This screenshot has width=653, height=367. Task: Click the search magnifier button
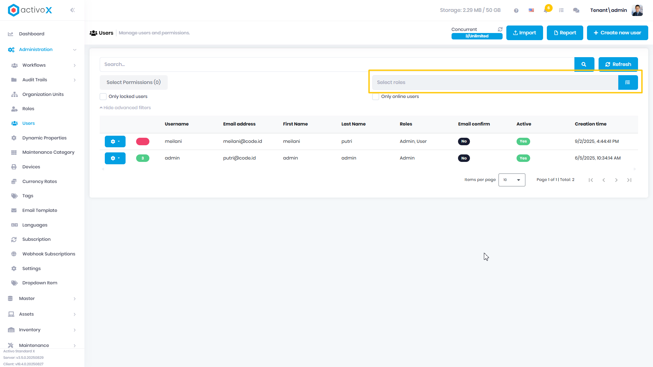click(584, 64)
